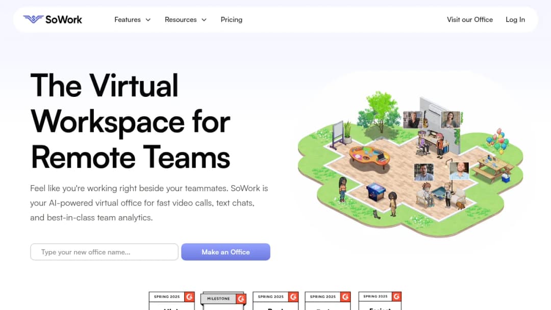This screenshot has width=551, height=310.
Task: Click the fourth G2 badge, Spring 2025
Action: coord(328,301)
